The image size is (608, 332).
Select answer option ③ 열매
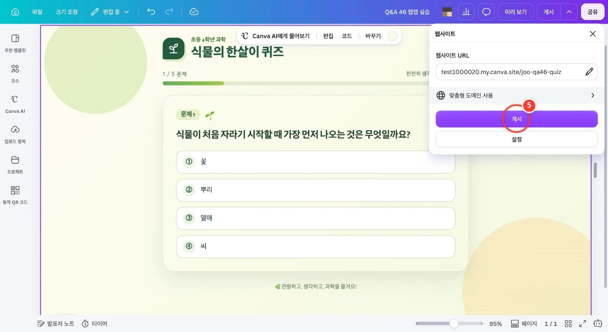click(x=316, y=218)
